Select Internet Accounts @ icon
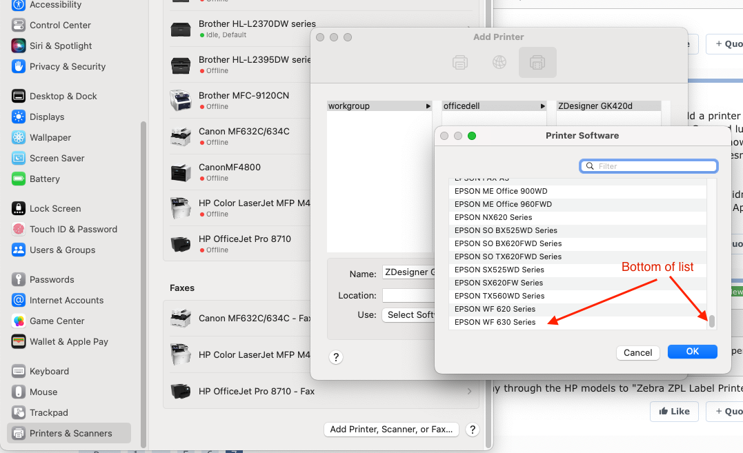 click(19, 300)
